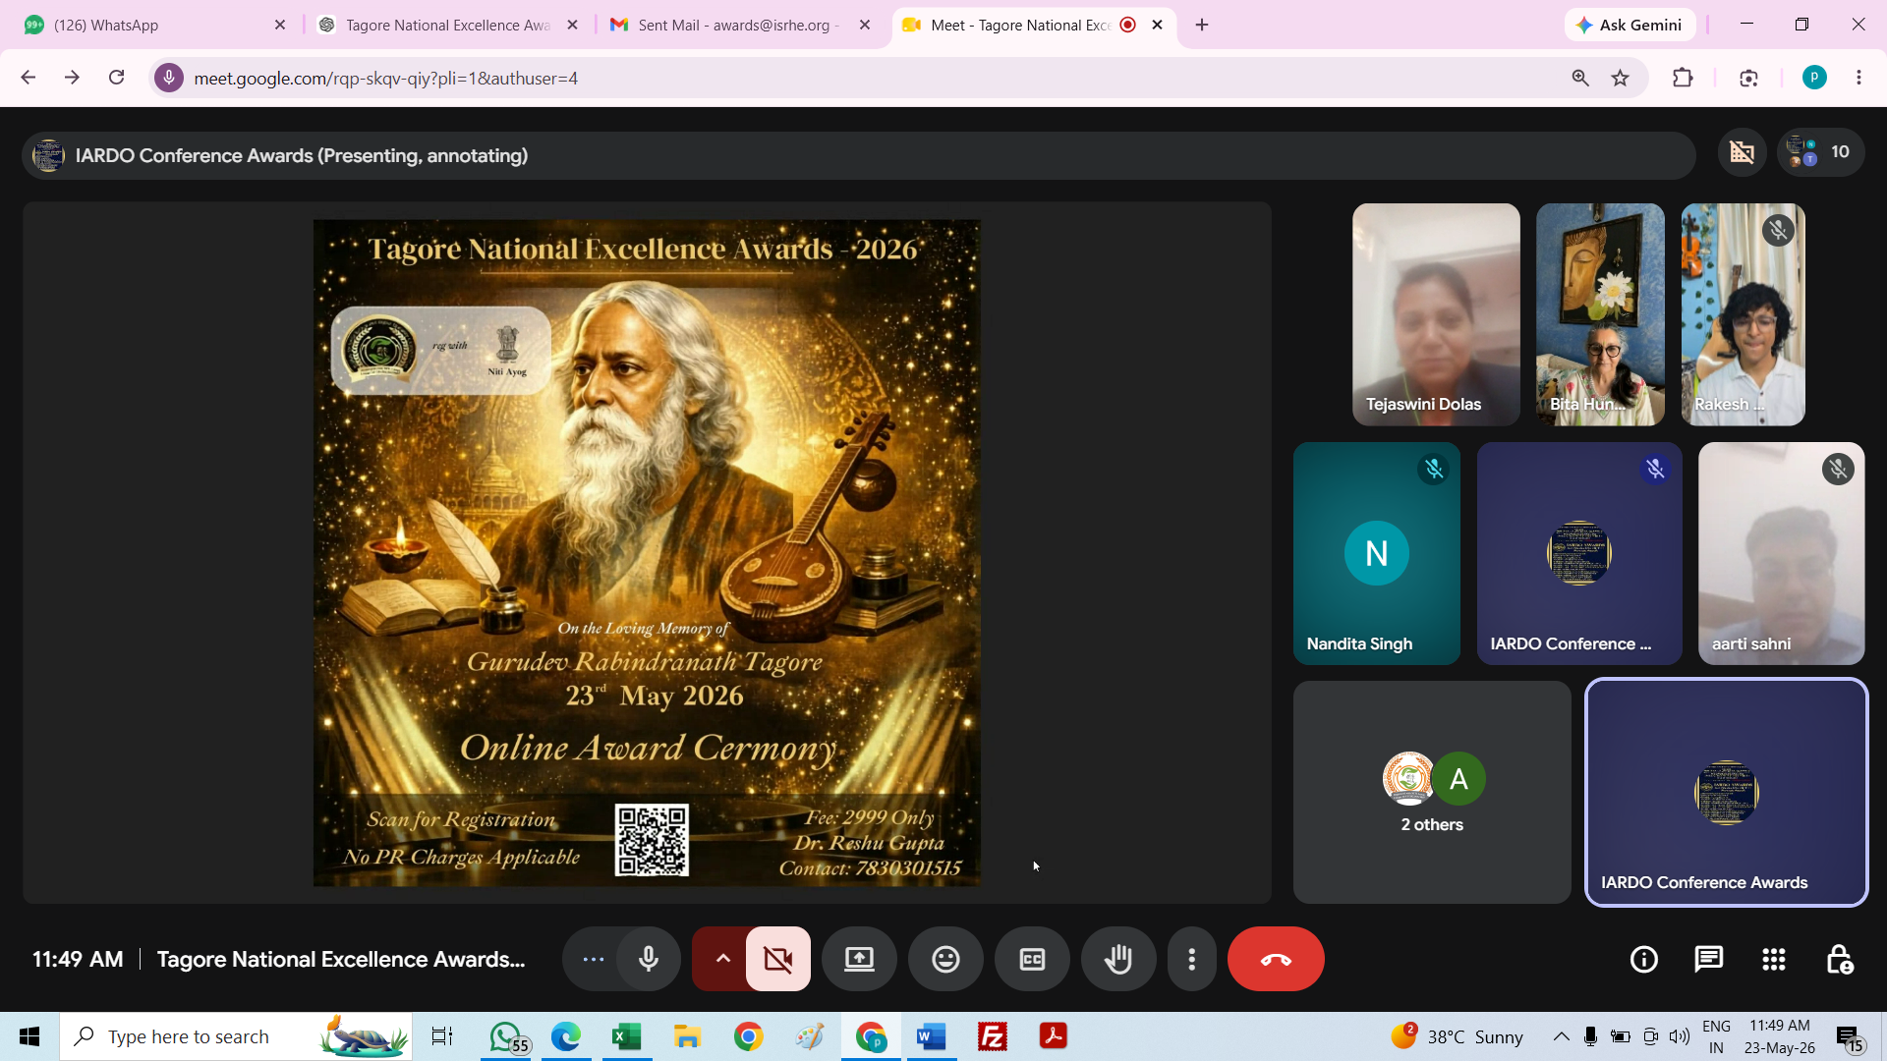
Task: Click the Present screen share button
Action: point(859,959)
